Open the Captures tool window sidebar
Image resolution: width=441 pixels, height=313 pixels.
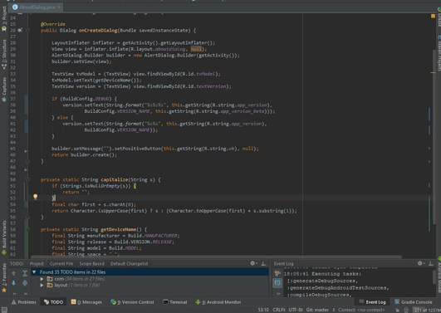(x=4, y=90)
